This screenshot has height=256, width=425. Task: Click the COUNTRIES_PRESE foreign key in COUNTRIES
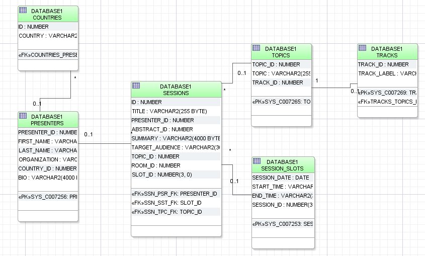[x=47, y=54]
